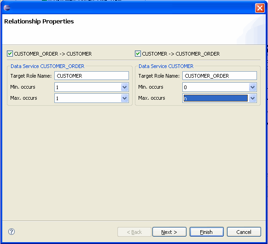Cancel the relationship wizard
The image size is (268, 244).
[x=244, y=232]
